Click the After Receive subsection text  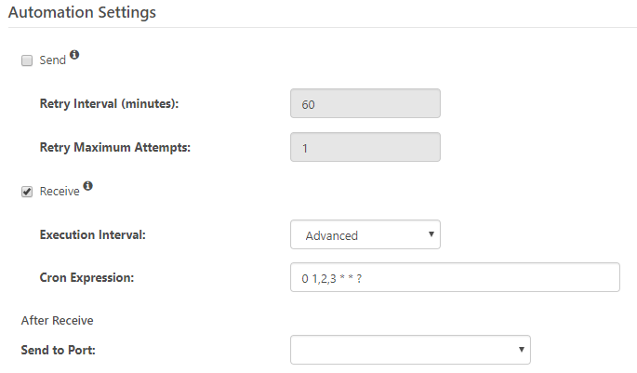click(x=58, y=321)
